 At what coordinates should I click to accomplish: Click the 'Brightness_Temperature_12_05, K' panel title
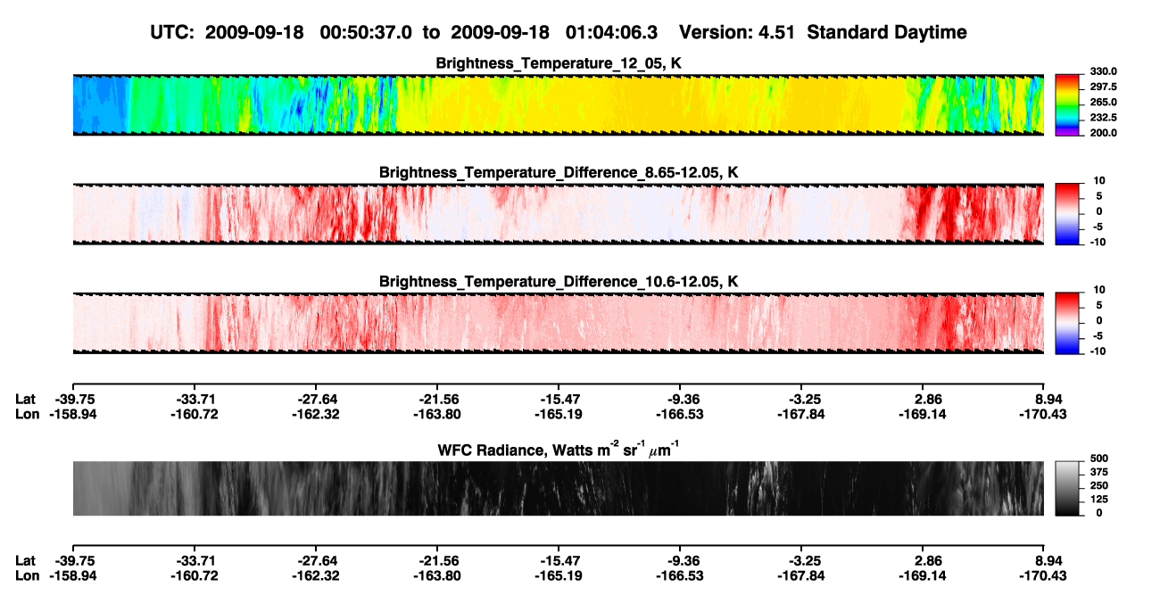[x=559, y=63]
